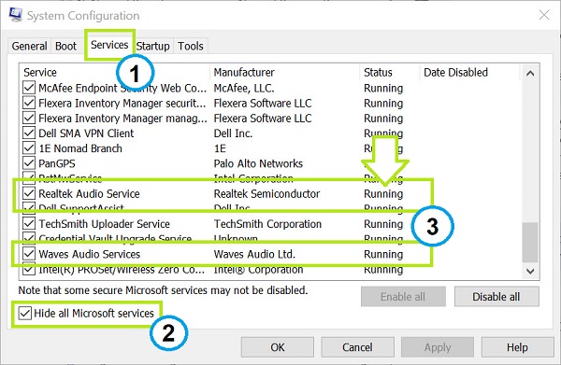Disable Waves Audio Services checkbox
Screen dimensions: 561x365
click(x=29, y=254)
